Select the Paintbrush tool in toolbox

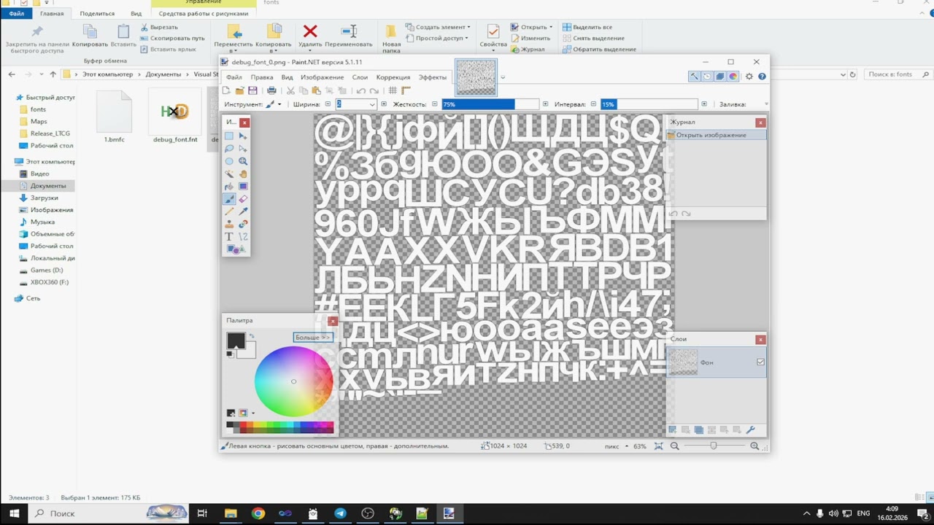pyautogui.click(x=229, y=198)
